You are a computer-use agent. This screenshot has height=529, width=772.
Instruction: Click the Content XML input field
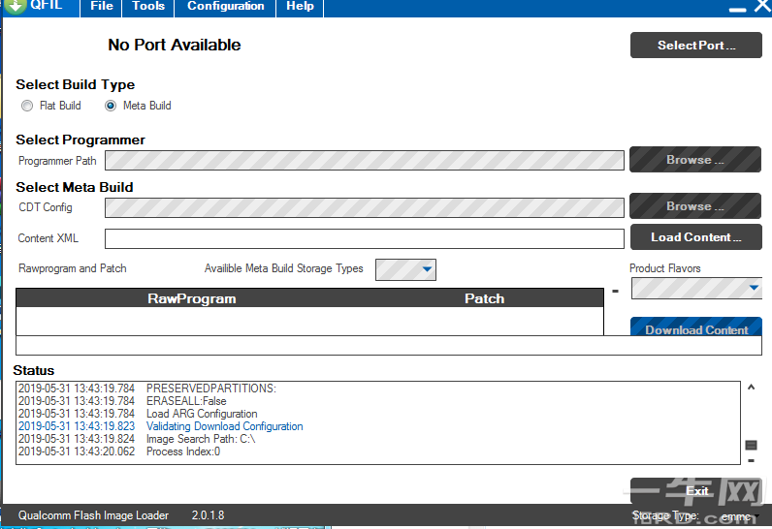364,238
